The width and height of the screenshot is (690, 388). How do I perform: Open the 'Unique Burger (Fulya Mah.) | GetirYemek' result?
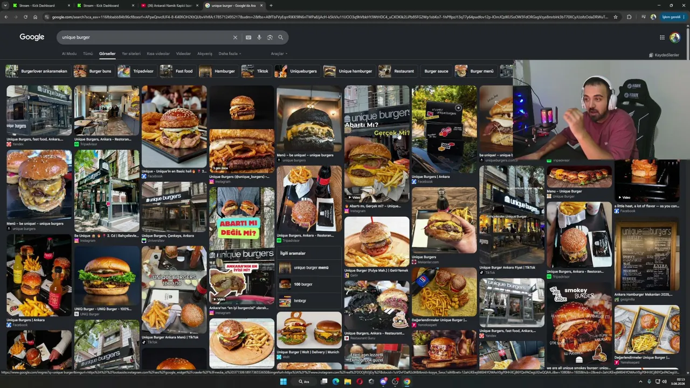click(376, 242)
